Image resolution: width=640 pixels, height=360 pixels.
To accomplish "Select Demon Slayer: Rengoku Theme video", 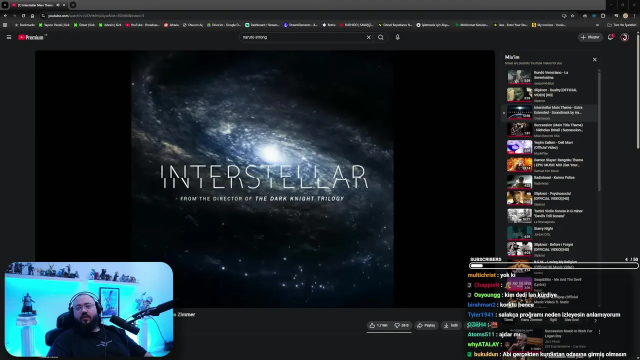I will 550,165.
